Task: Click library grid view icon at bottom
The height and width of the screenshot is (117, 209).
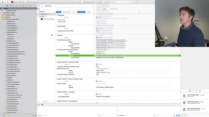Action: 182,116
